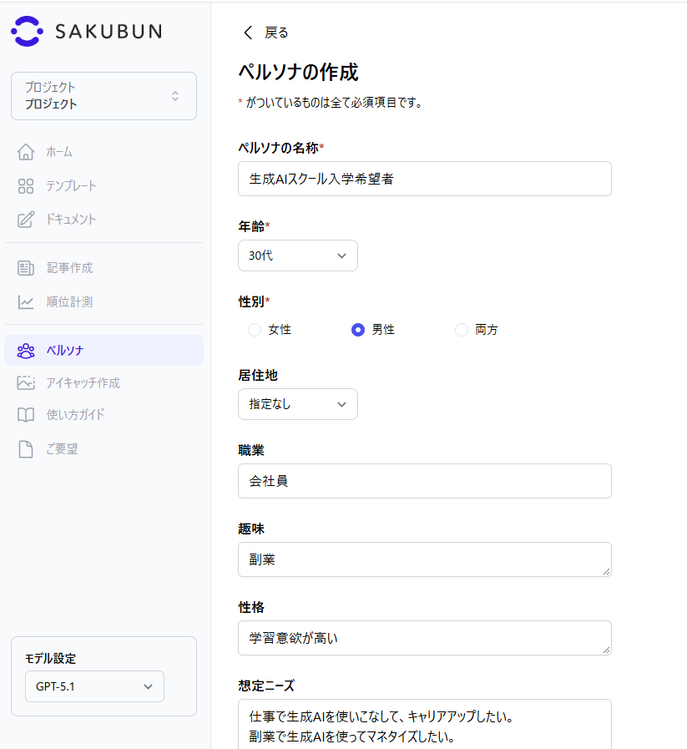Click the SAKUBUN wordmark text
This screenshot has height=749, width=687.
coord(109,32)
